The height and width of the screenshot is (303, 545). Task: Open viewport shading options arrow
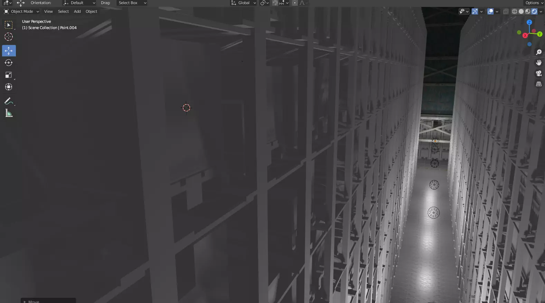tap(541, 11)
